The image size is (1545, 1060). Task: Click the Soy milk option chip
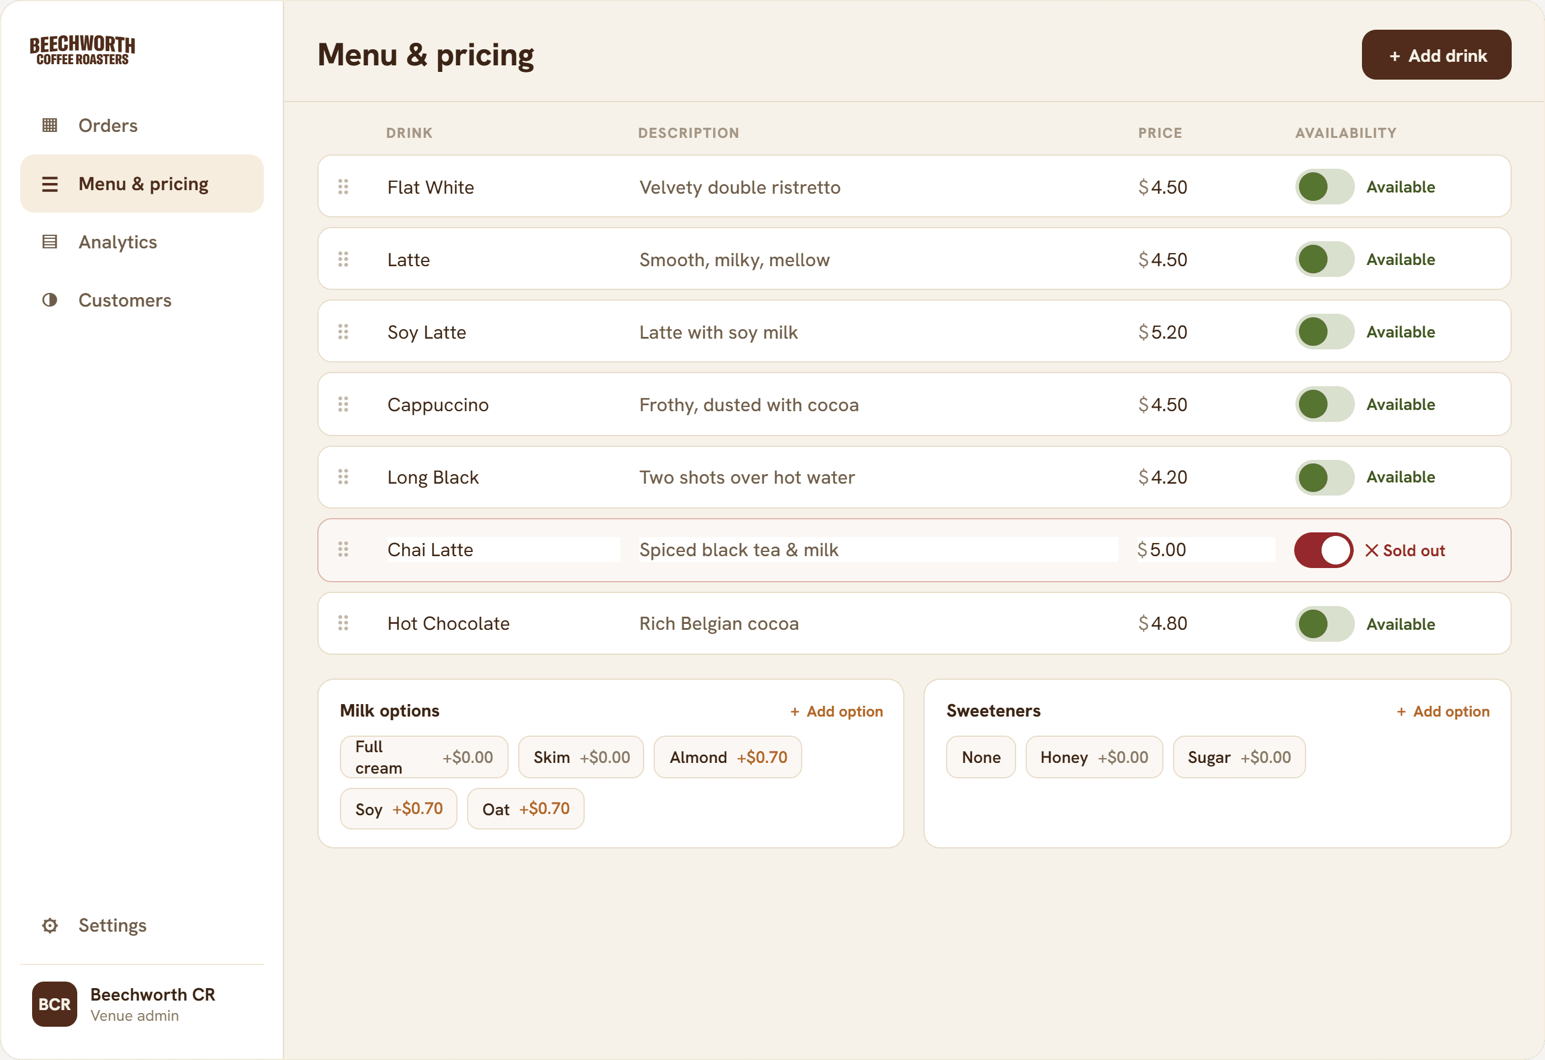(398, 809)
